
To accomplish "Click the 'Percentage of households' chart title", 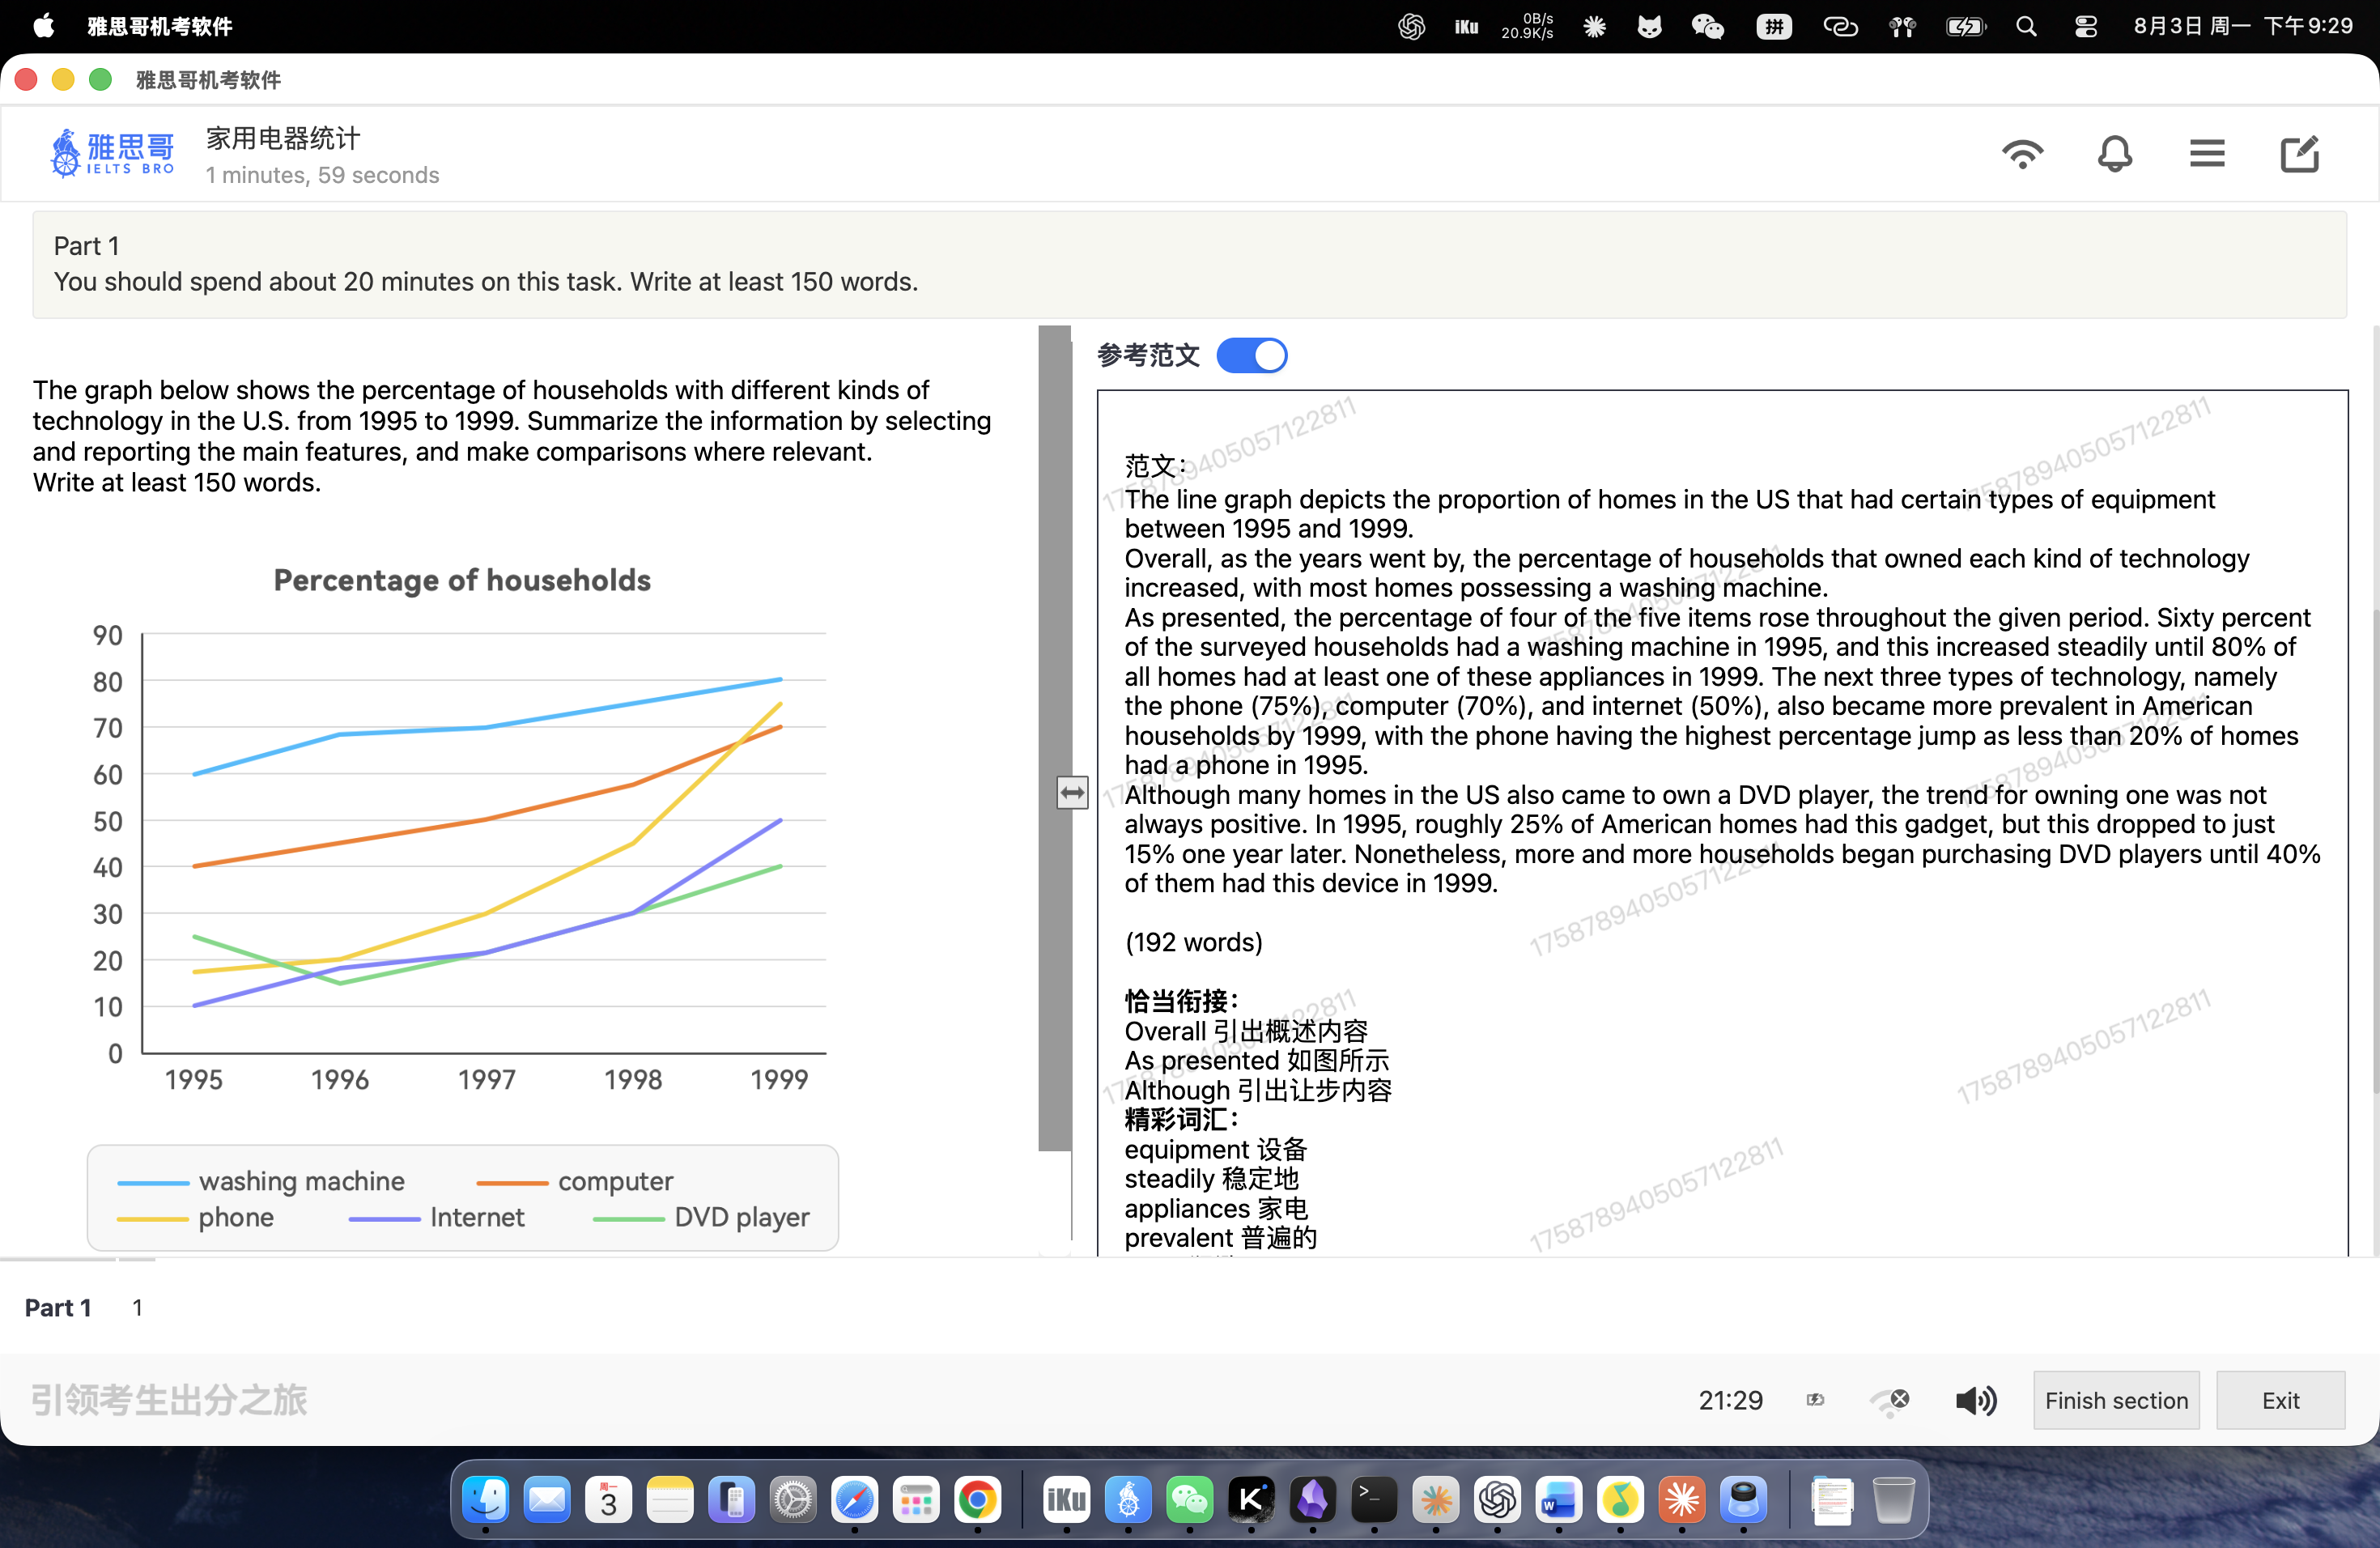I will 462,580.
